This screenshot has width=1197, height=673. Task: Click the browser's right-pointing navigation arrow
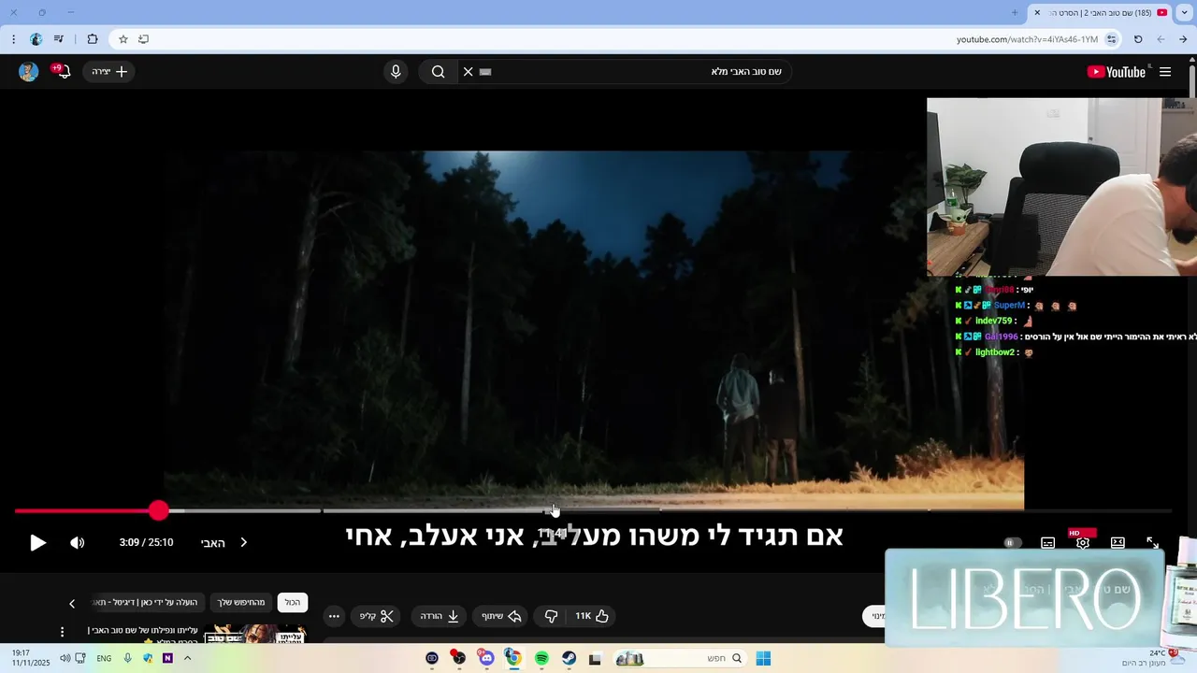(1183, 39)
